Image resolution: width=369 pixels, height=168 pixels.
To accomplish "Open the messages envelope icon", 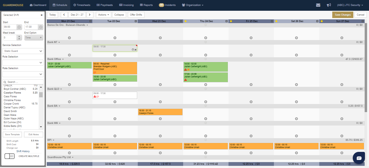I will pyautogui.click(x=318, y=5).
